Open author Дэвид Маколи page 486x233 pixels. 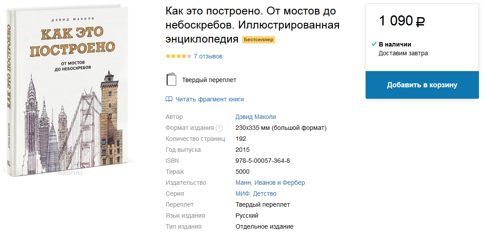(256, 117)
